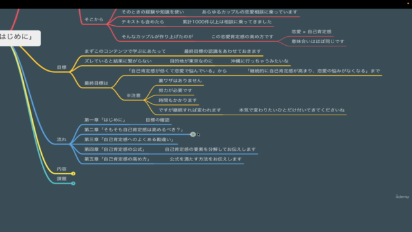The height and width of the screenshot is (232, 412).
Task: Click この恋愛肯定感の高め方です node
Action: point(242,37)
